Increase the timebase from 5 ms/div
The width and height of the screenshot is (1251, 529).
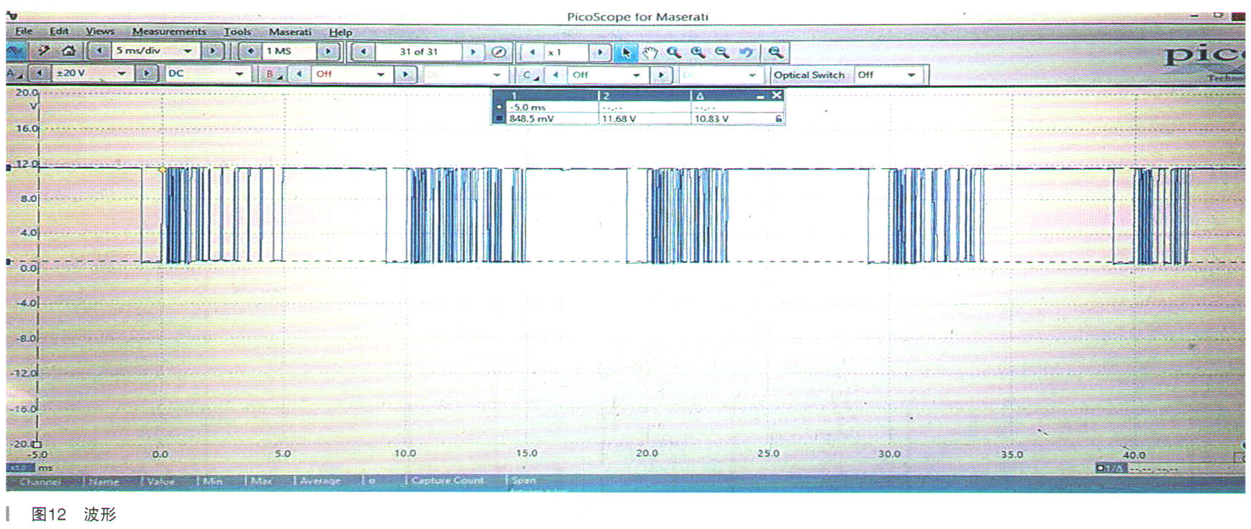(x=212, y=51)
